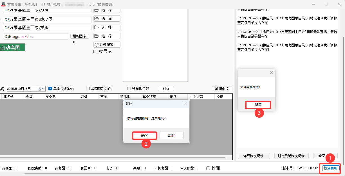This screenshot has width=345, height=176.
Task: Click the 刷新图库 button
Action: [x=80, y=36]
